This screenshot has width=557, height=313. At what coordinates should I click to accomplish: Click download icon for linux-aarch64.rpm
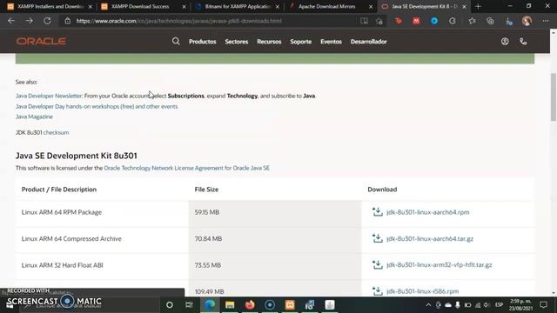[377, 212]
